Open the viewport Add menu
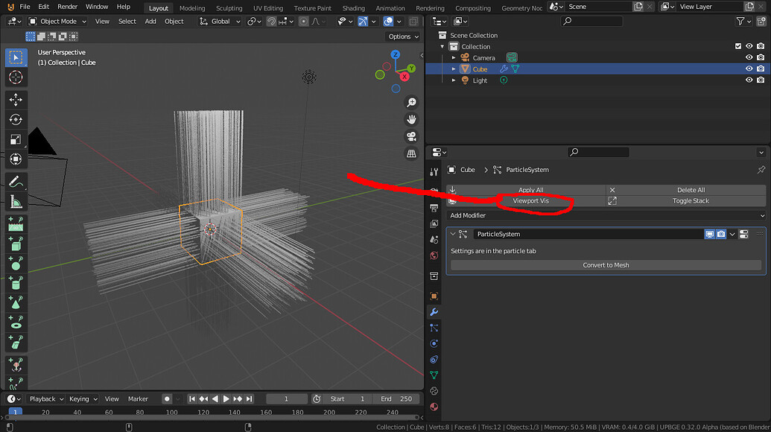Image resolution: width=771 pixels, height=432 pixels. pos(150,21)
